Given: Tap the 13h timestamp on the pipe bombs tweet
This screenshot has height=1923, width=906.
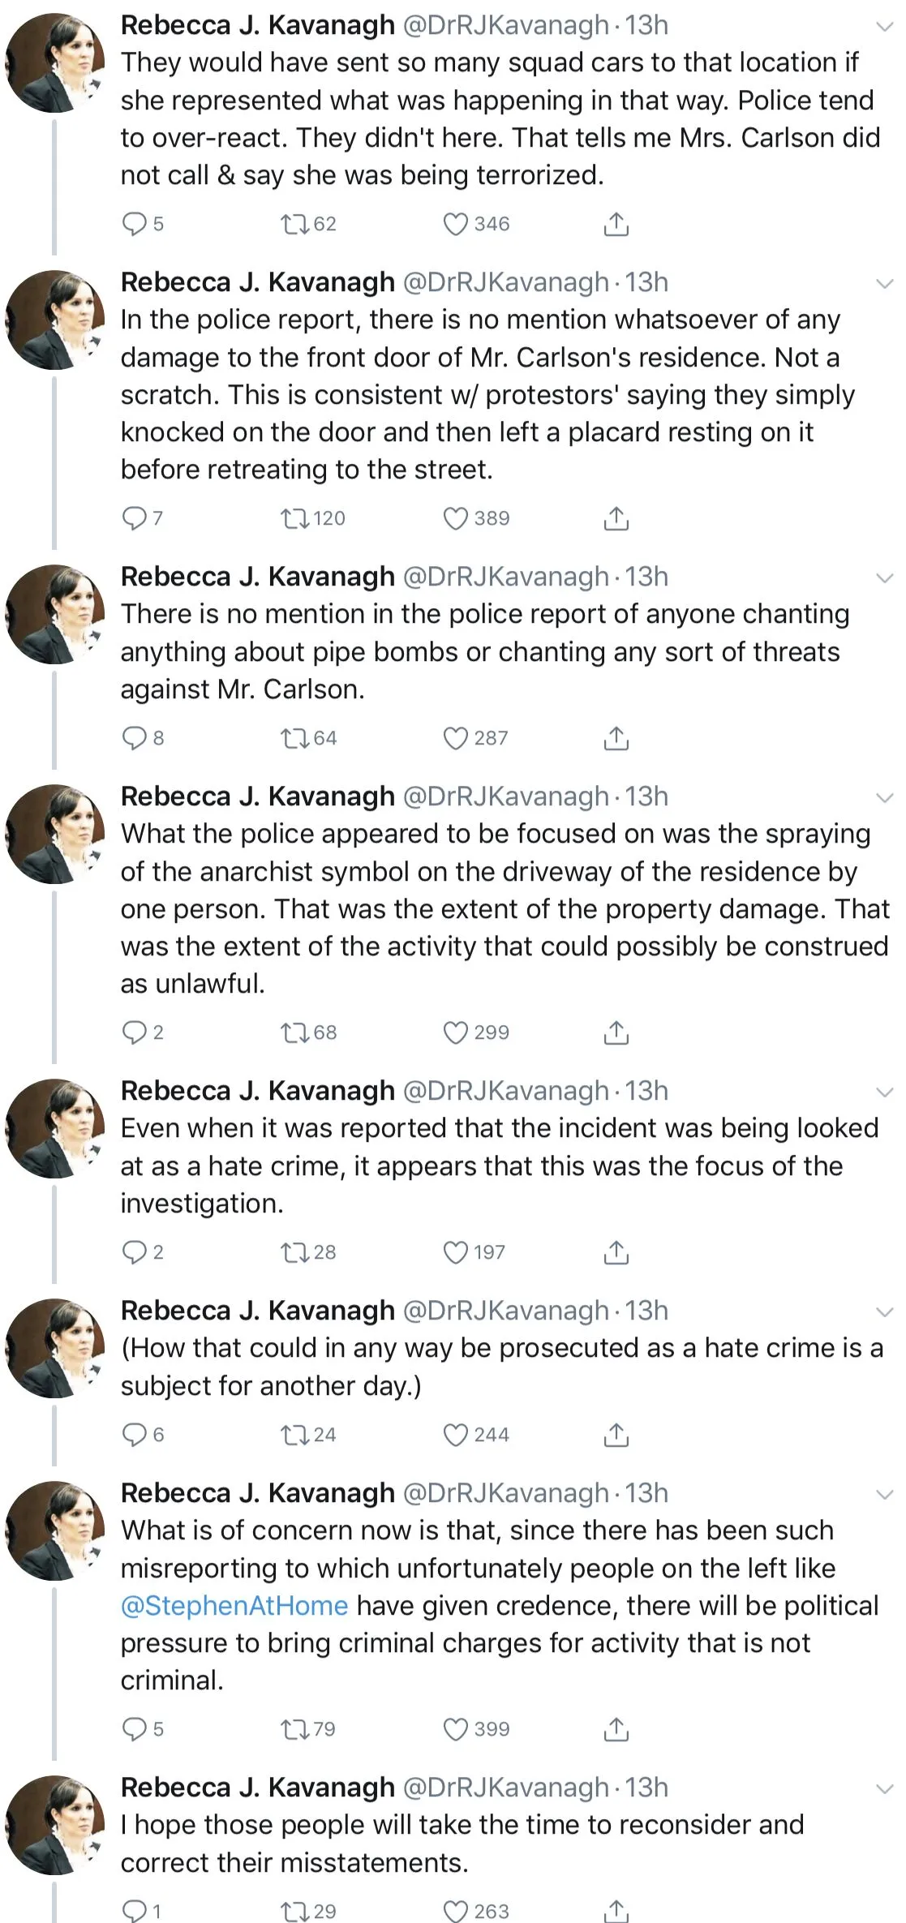Looking at the screenshot, I should pos(646,577).
